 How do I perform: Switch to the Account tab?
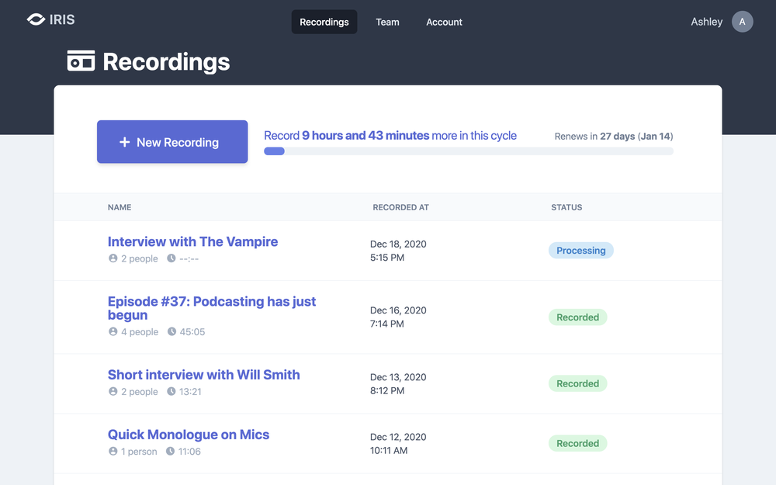click(444, 22)
